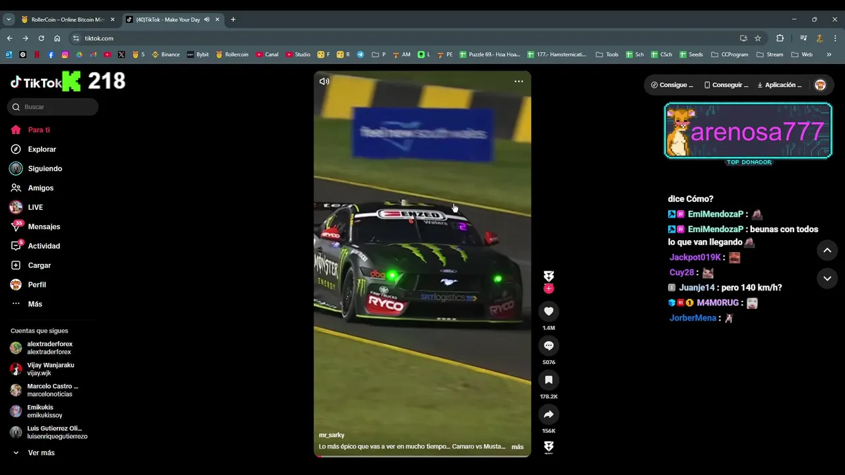Mute the TikTok video sound
The image size is (845, 475).
pos(324,82)
